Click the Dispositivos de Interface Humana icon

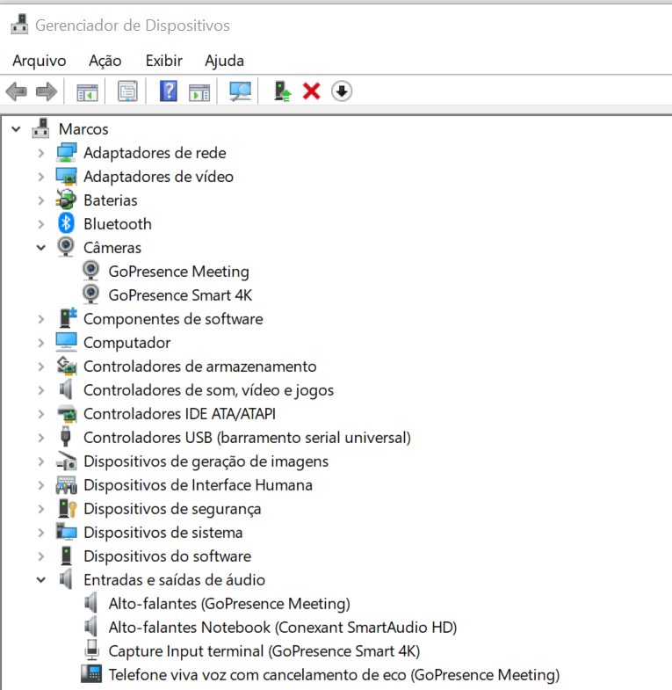point(67,485)
